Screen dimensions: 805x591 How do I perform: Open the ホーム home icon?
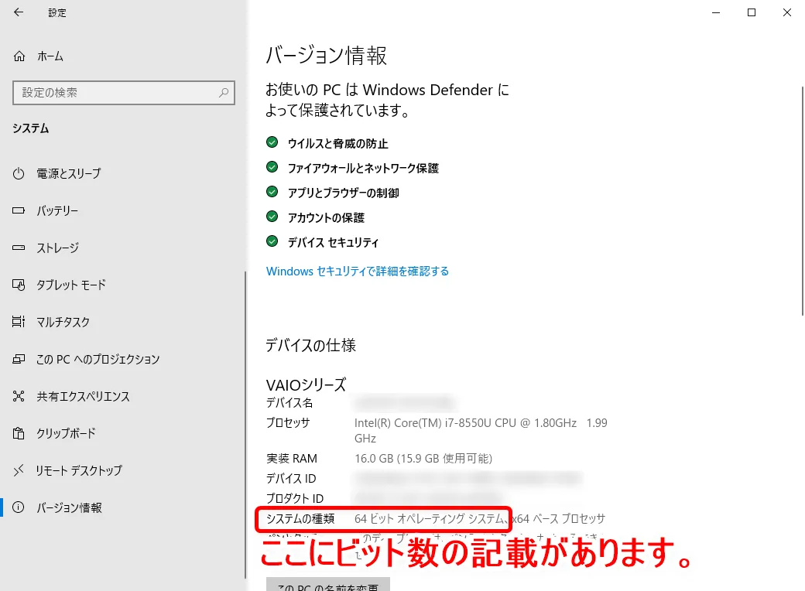click(19, 56)
